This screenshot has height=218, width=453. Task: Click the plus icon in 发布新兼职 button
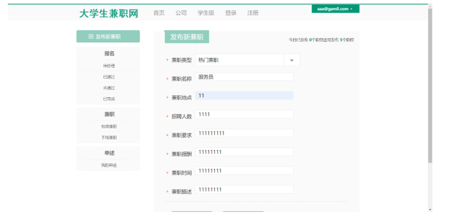[91, 36]
